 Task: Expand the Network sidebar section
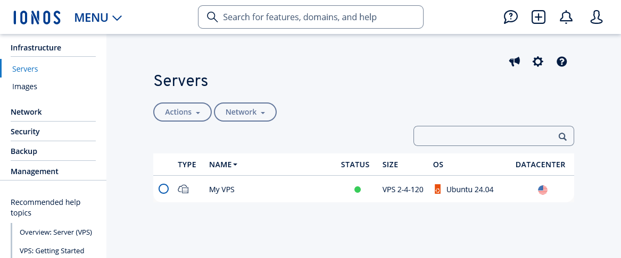pyautogui.click(x=26, y=112)
